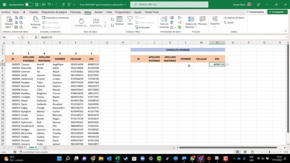Open the Ordenar dialog
Screen dimensions: 290x163
pos(119,21)
